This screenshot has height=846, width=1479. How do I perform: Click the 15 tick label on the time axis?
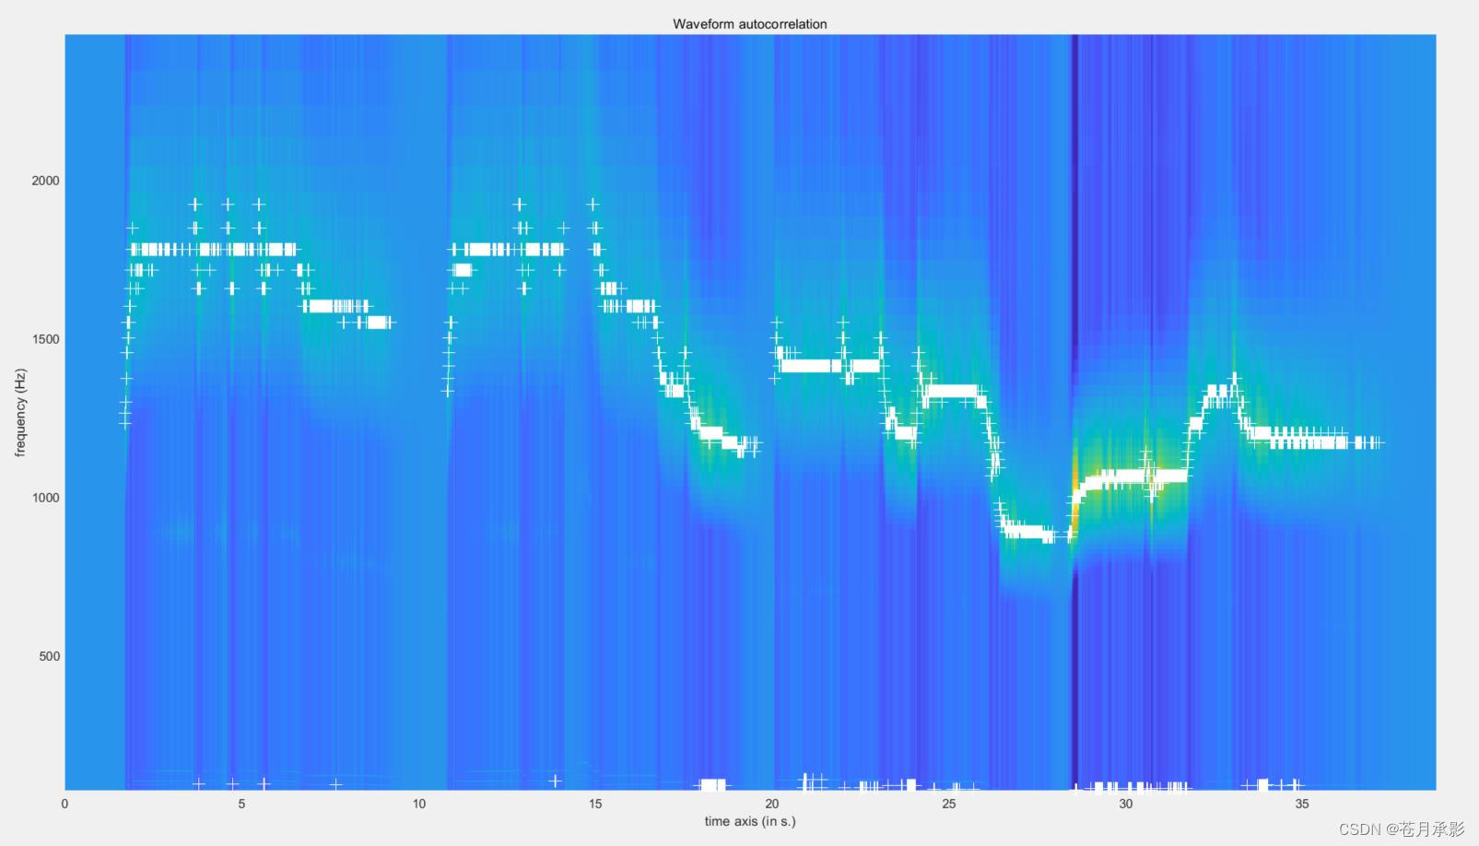click(x=595, y=804)
